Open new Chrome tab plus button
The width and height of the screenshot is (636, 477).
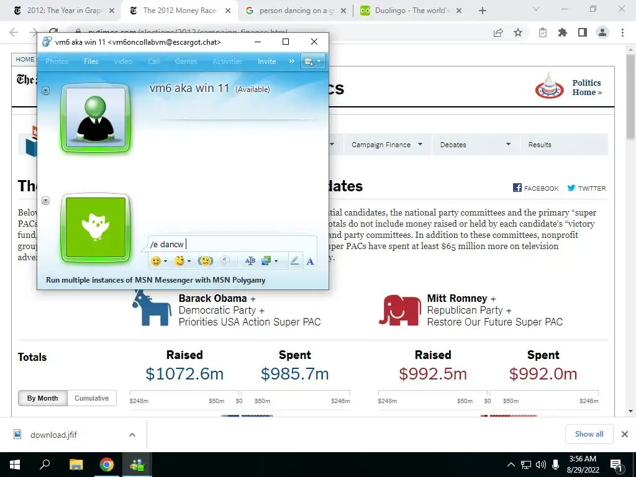[x=482, y=11]
